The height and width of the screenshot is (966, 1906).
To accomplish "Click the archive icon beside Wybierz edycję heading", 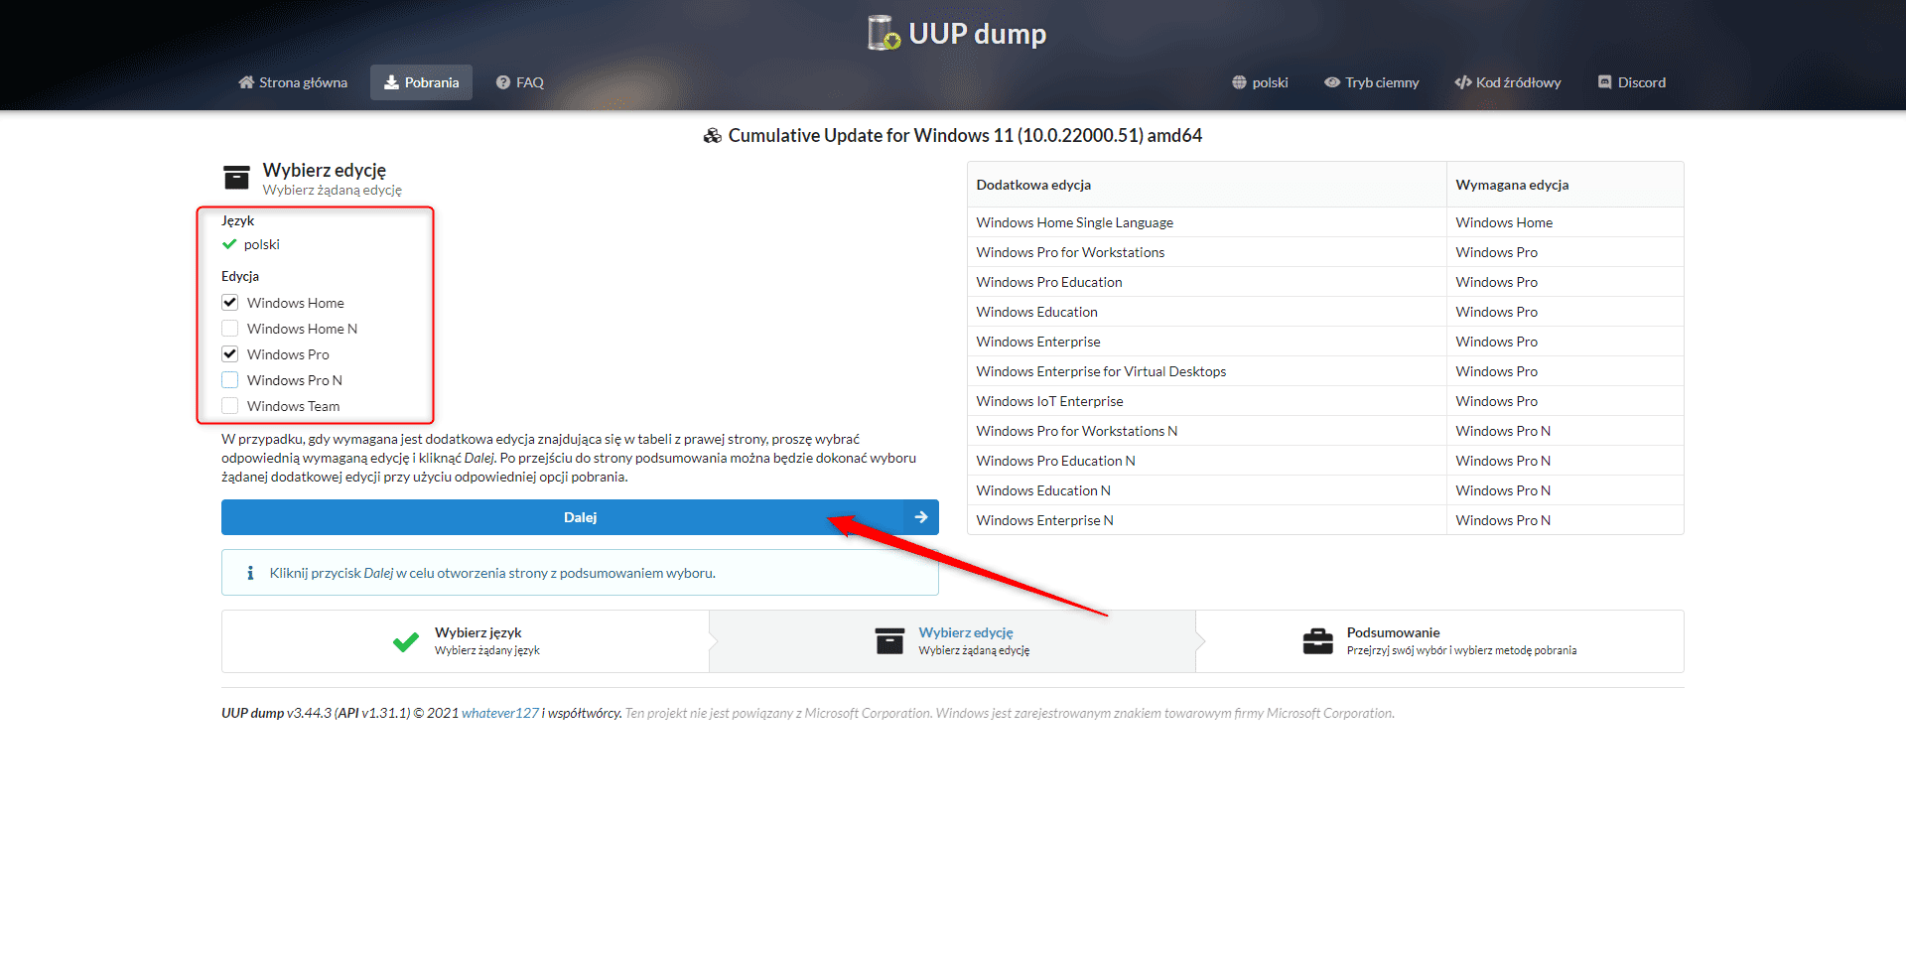I will [236, 178].
